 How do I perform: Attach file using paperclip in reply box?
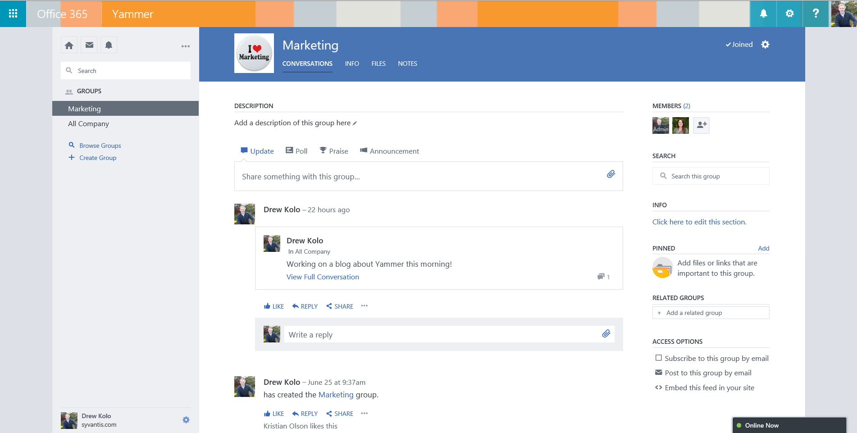(x=606, y=333)
